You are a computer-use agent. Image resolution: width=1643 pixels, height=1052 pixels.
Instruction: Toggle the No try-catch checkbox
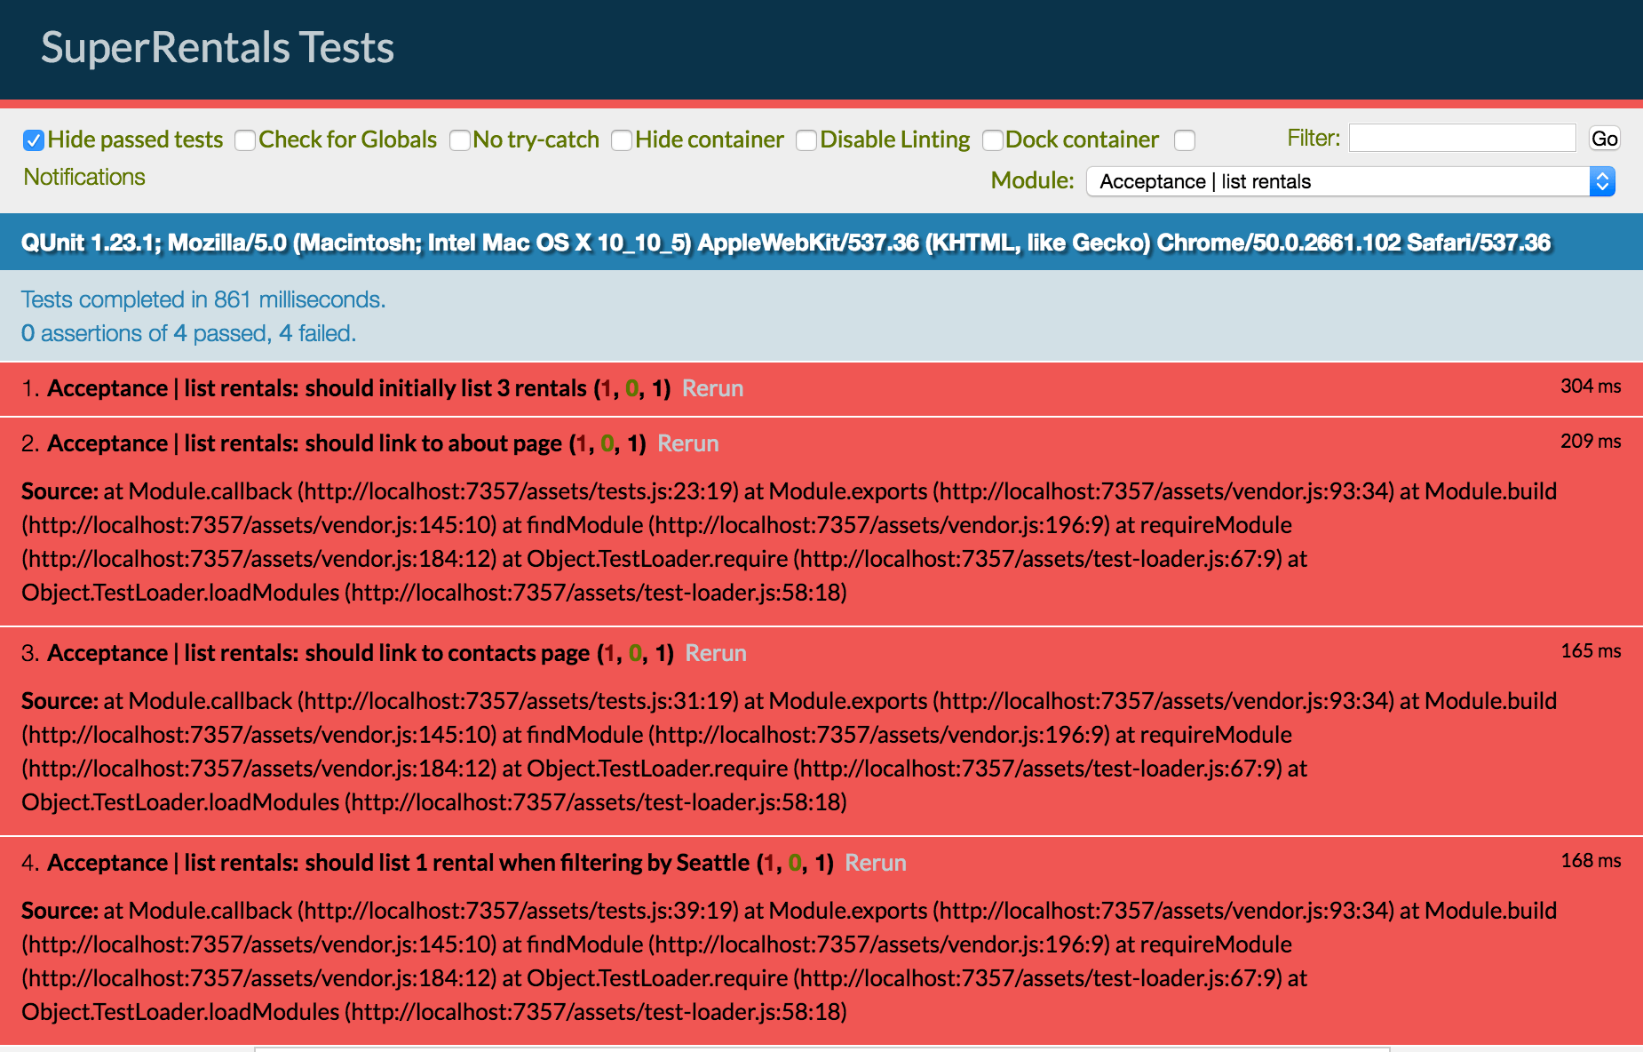click(x=460, y=140)
